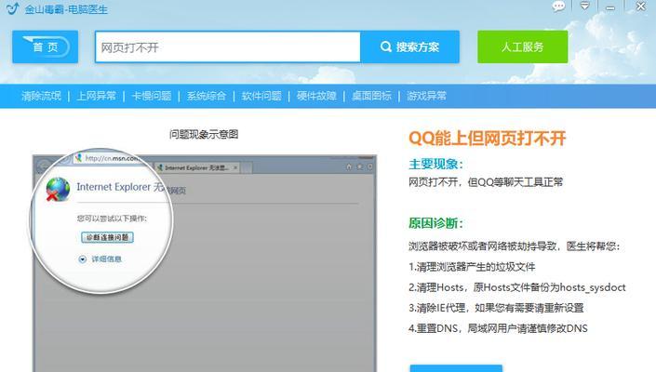This screenshot has width=656, height=372.
Task: Open the 清除流氓 category
Action: (x=42, y=96)
